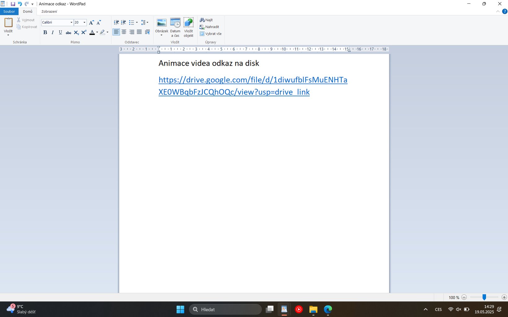Viewport: 508px width, 317px height.
Task: Open the Google Drive link in document
Action: tap(252, 80)
